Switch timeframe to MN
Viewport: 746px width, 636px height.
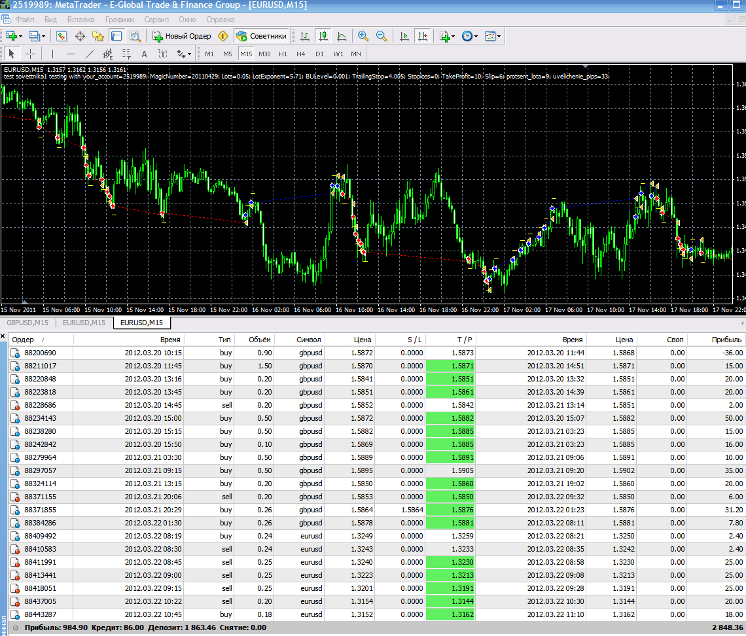click(x=356, y=54)
